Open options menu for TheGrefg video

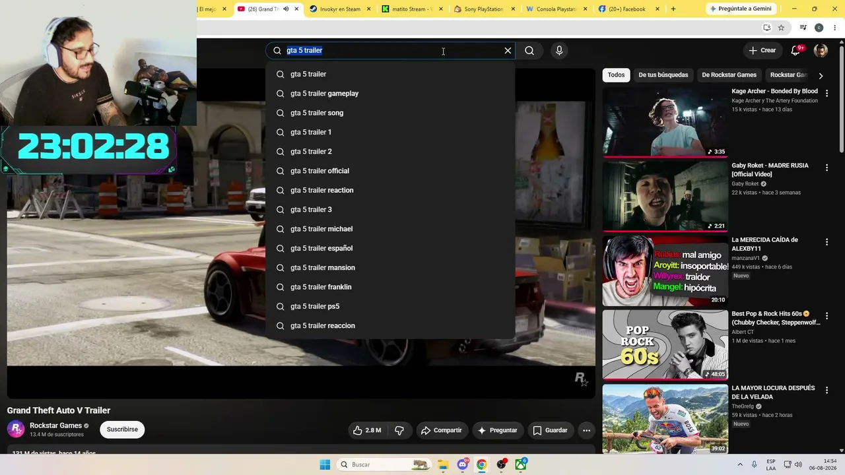(x=827, y=391)
